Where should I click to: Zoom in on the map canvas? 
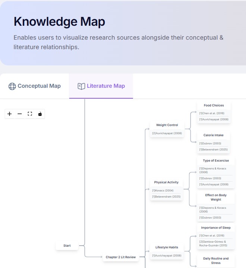pyautogui.click(x=10, y=114)
